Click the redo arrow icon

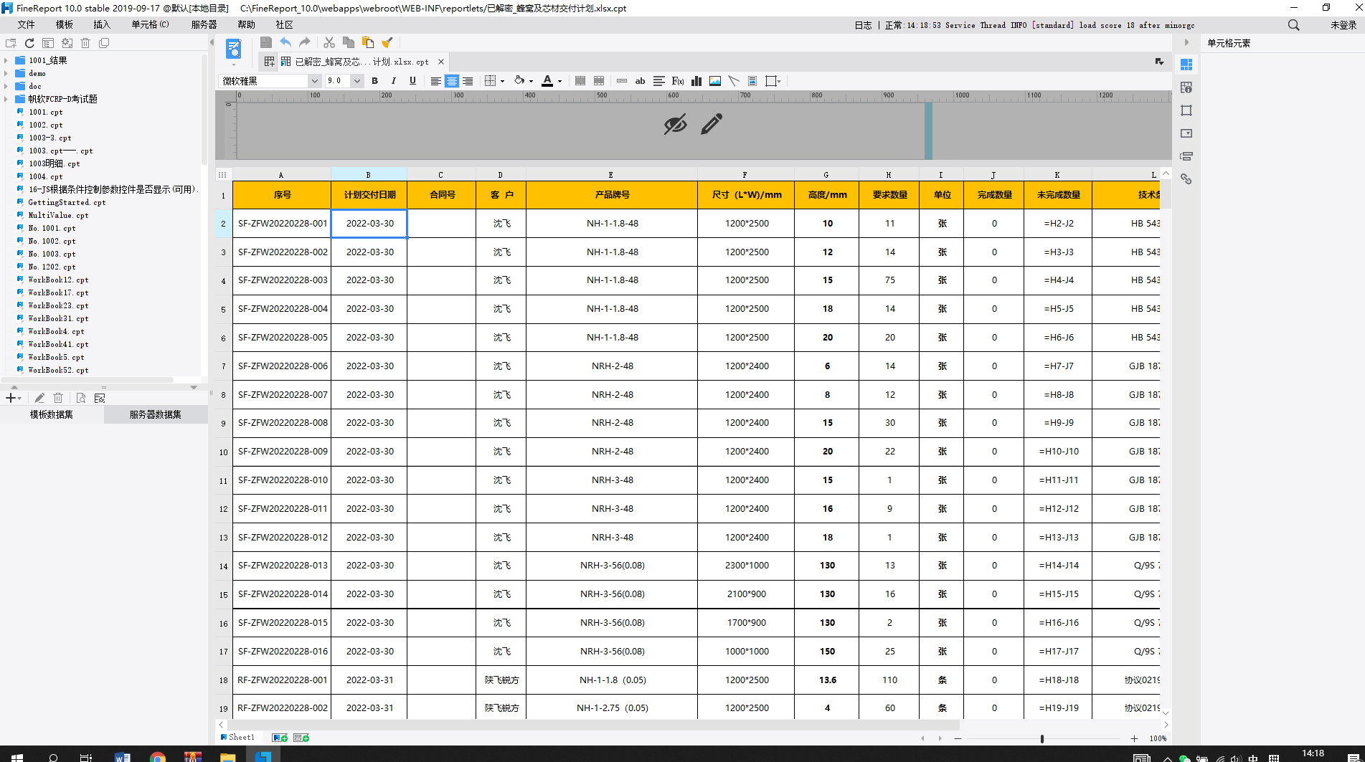pos(305,42)
